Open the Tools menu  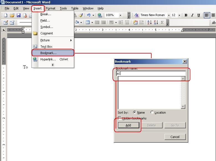pos(63,8)
